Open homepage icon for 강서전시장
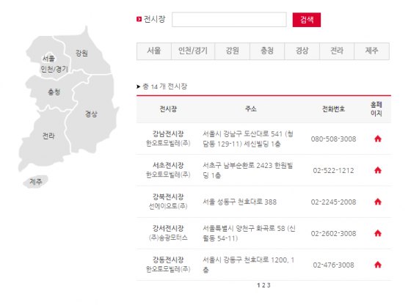Image resolution: width=411 pixels, height=305 pixels. point(377,233)
